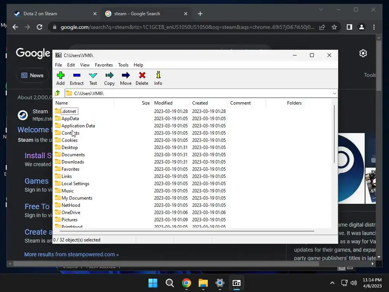Screen dimensions: 389x292
Task: Open the Windows Start menu
Action: 153,283
